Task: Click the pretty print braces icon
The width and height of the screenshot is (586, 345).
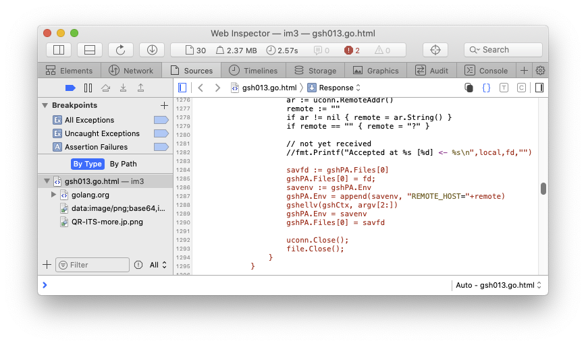Action: pyautogui.click(x=486, y=88)
